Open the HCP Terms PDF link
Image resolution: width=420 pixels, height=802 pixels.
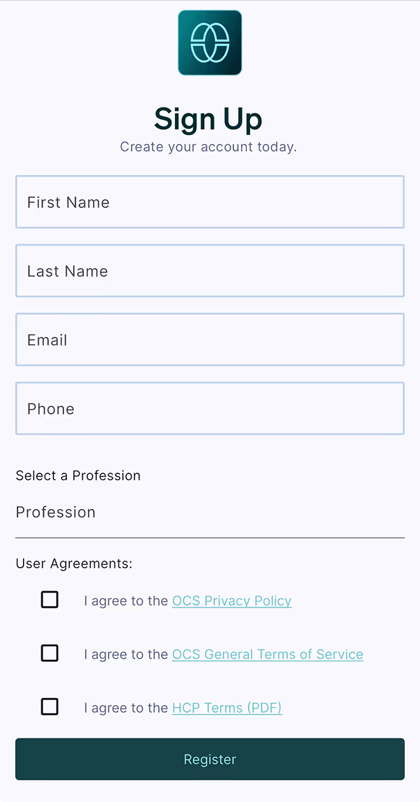[x=227, y=708]
